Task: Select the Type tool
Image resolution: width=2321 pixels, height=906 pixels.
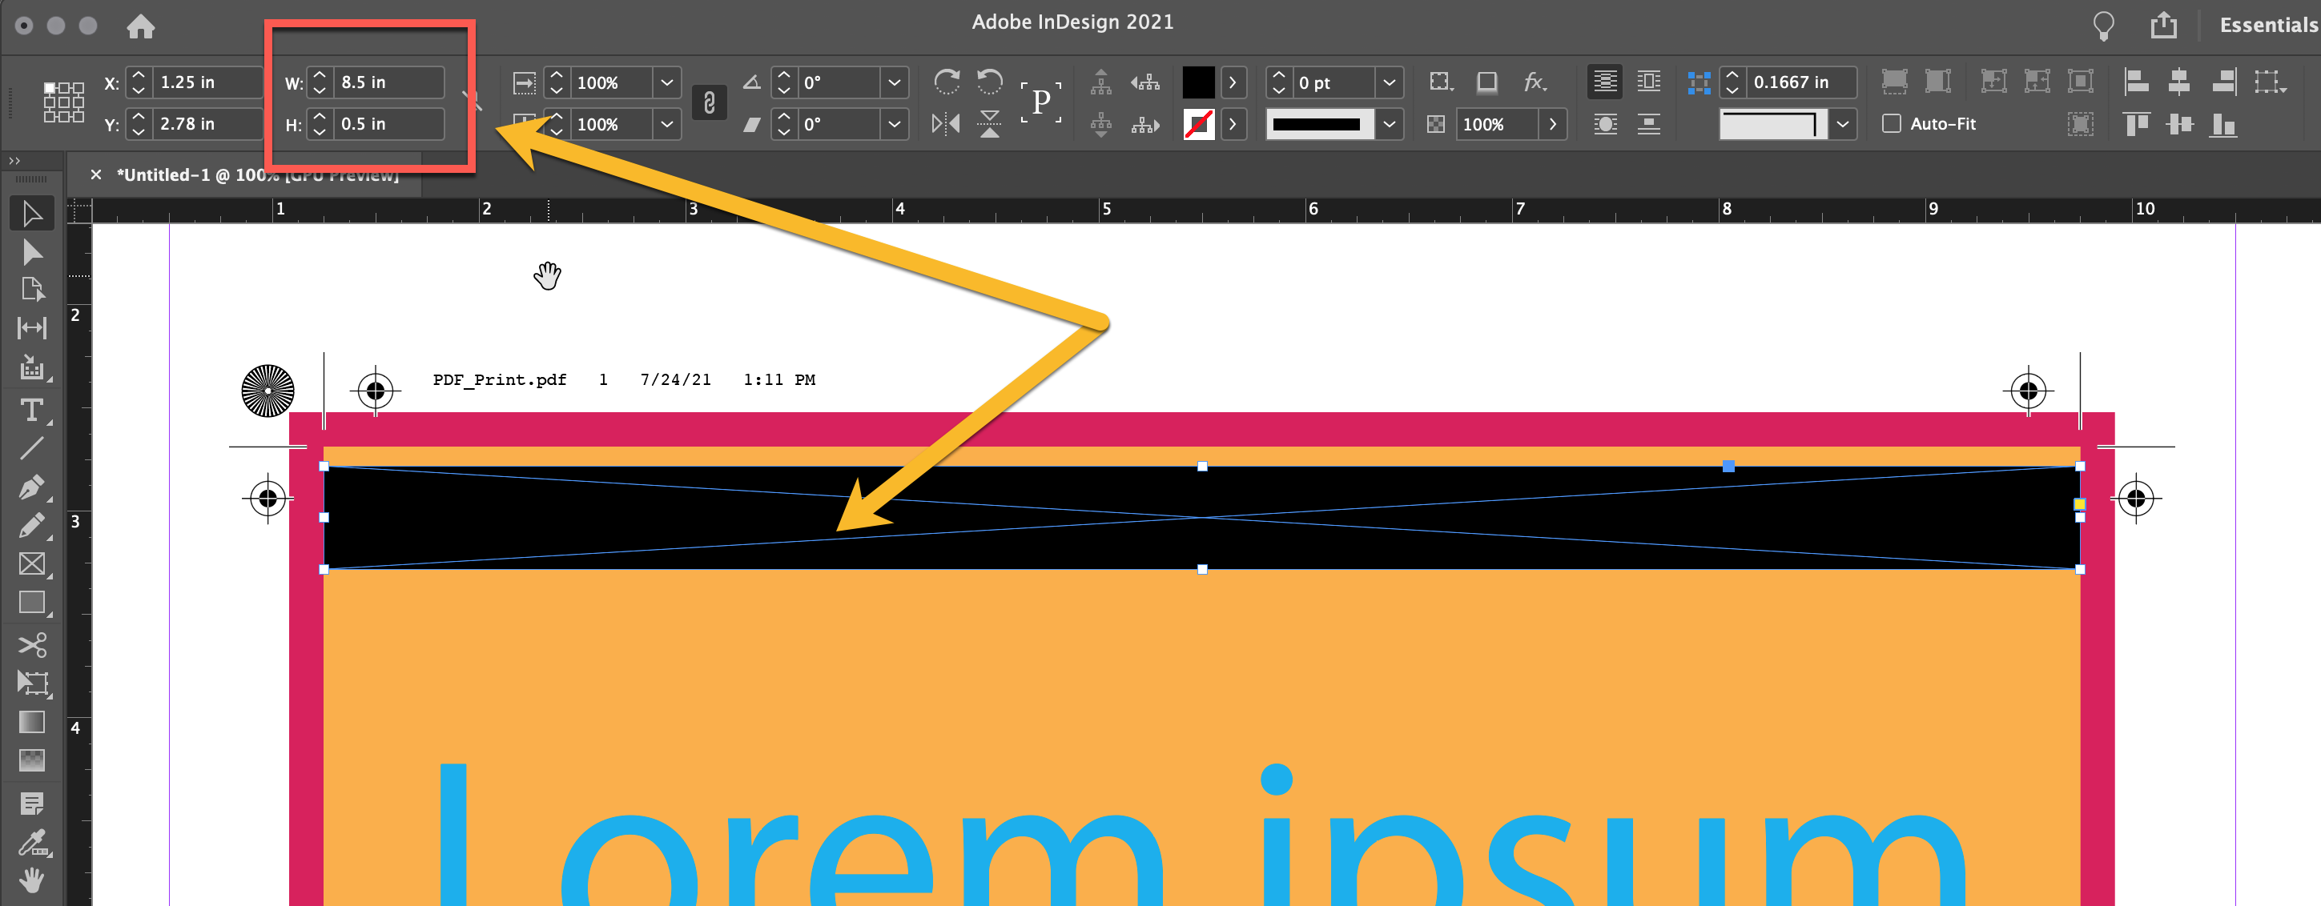Action: (x=32, y=411)
